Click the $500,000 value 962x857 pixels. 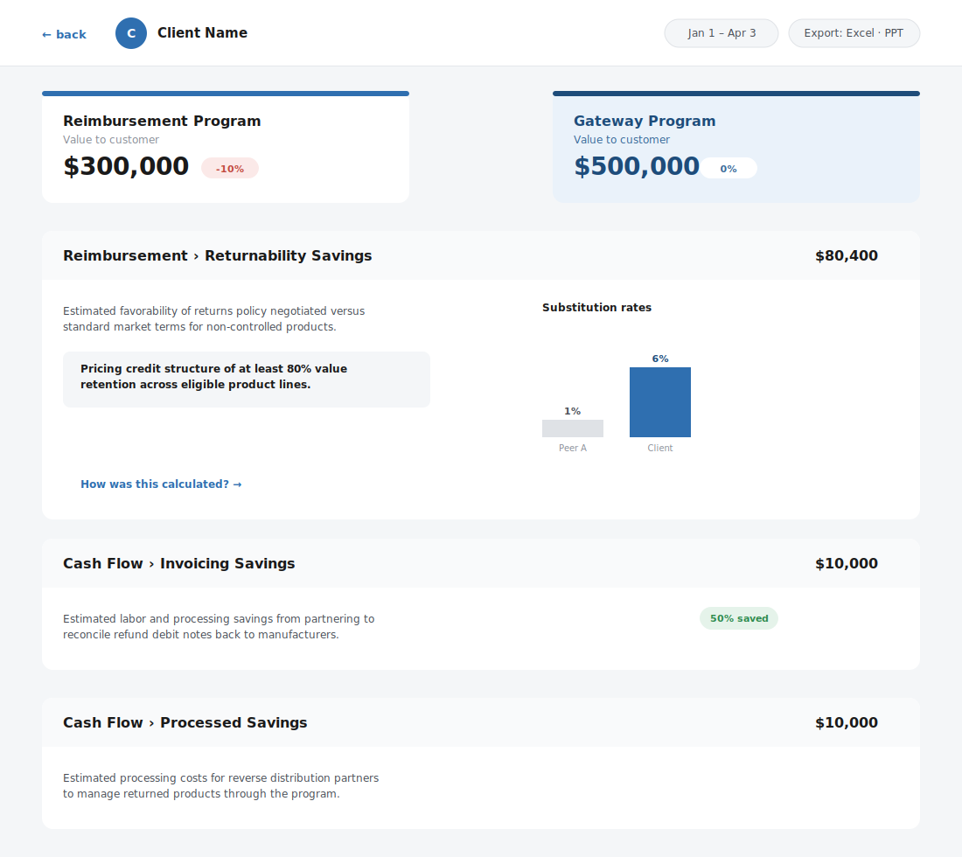coord(636,166)
